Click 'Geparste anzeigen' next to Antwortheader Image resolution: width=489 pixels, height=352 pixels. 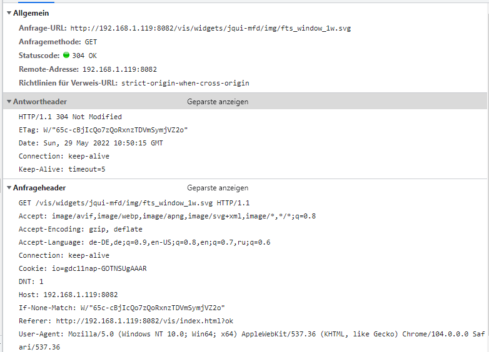click(x=218, y=102)
